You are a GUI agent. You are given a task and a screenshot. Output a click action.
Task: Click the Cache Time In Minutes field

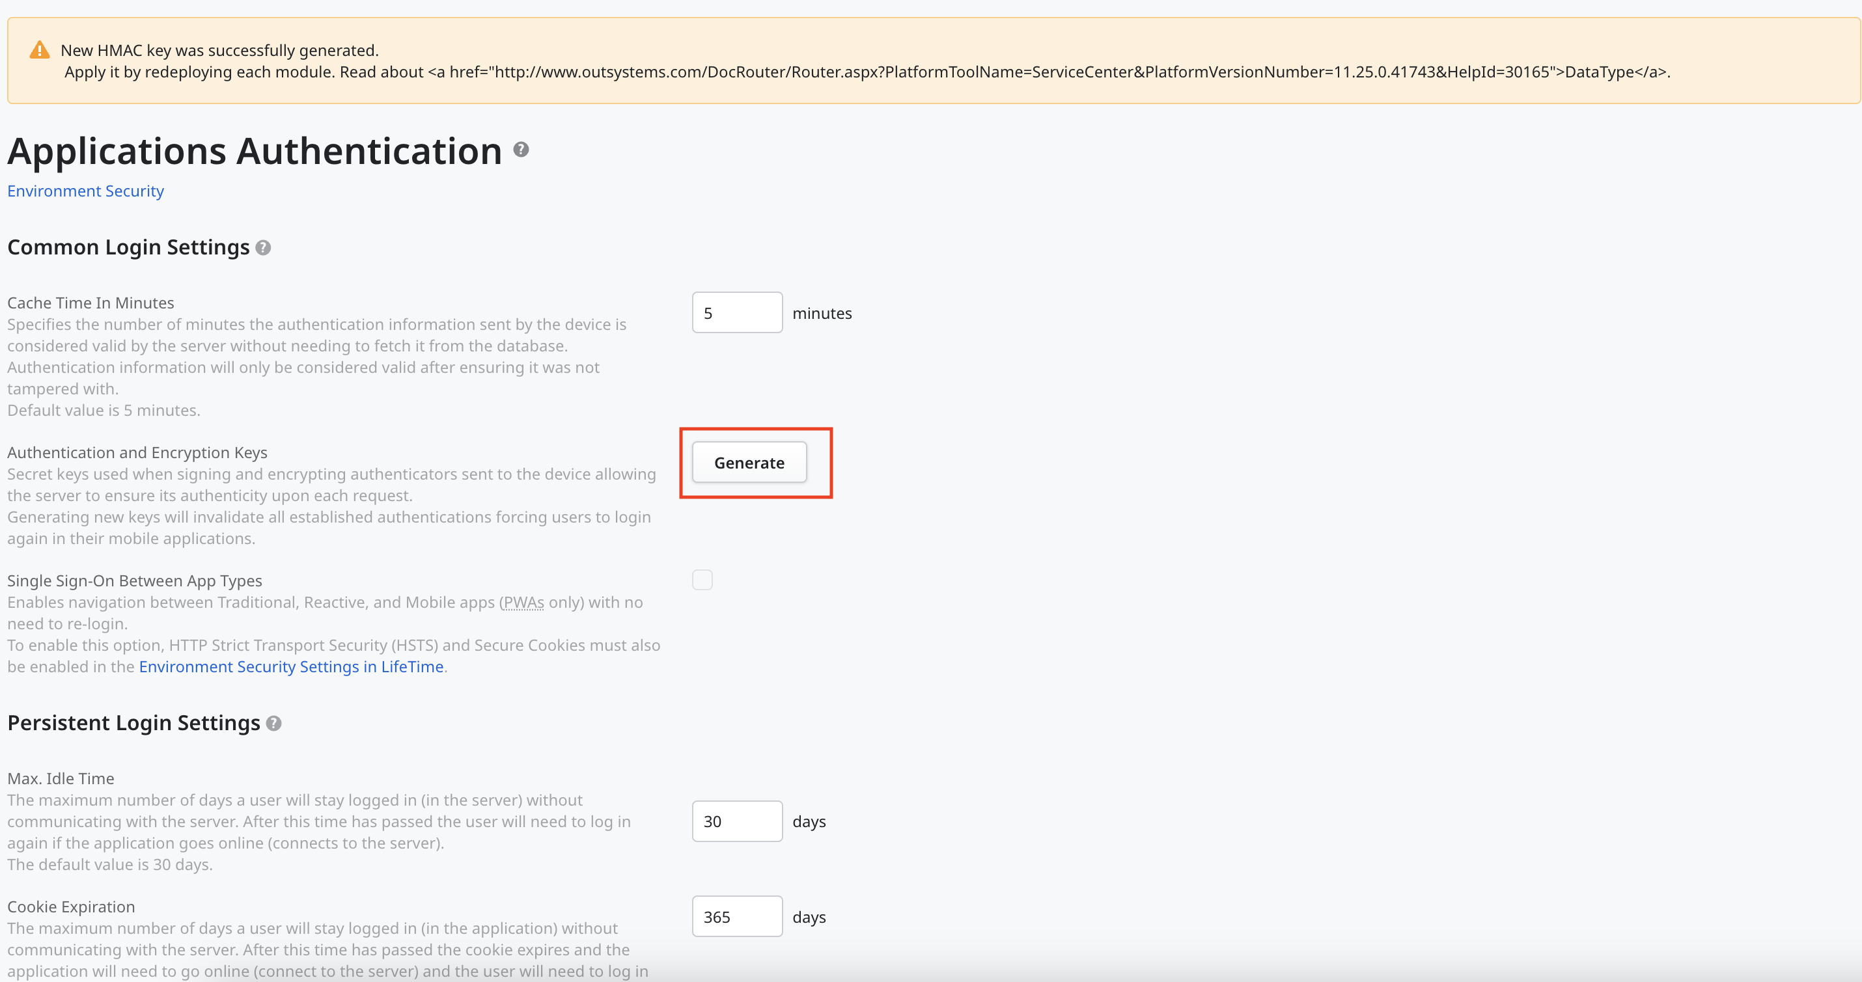coord(736,312)
